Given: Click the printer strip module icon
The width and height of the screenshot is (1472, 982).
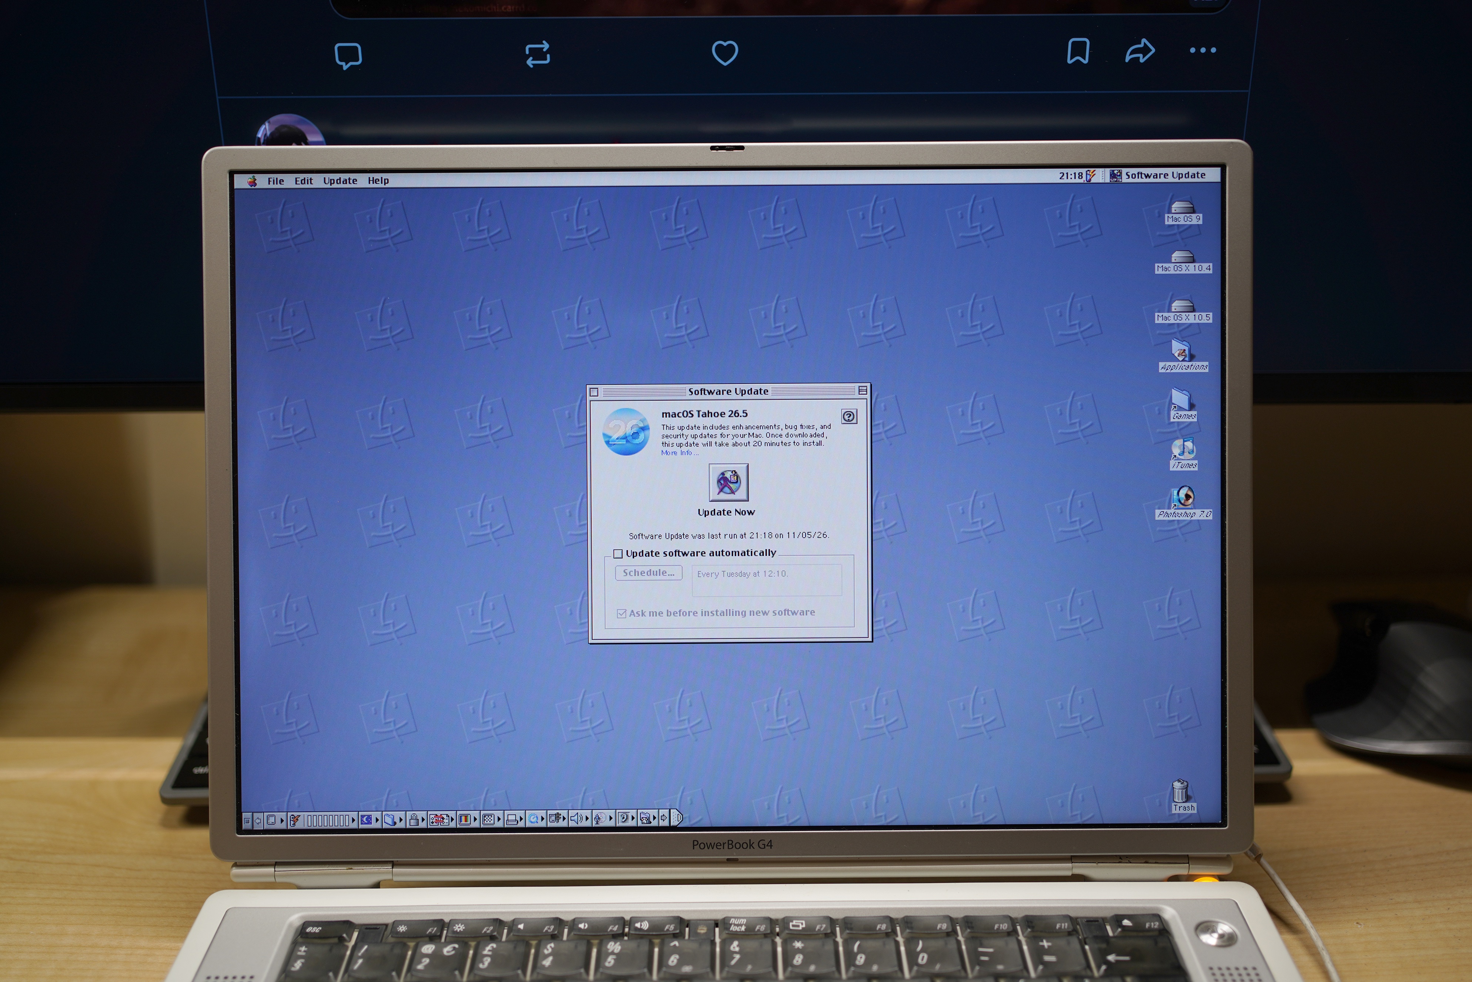Looking at the screenshot, I should (x=512, y=819).
